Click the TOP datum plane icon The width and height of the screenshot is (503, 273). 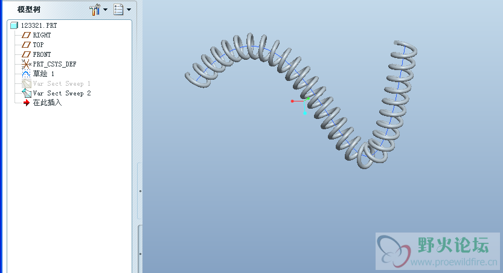click(26, 45)
